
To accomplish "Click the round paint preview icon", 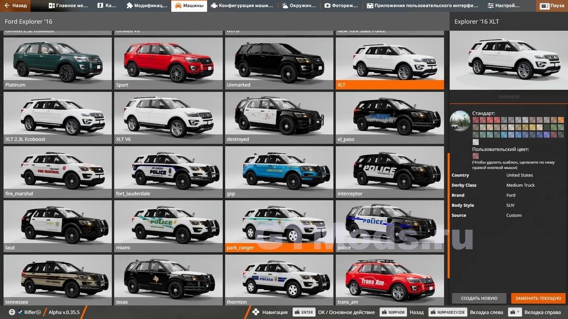I will [460, 121].
